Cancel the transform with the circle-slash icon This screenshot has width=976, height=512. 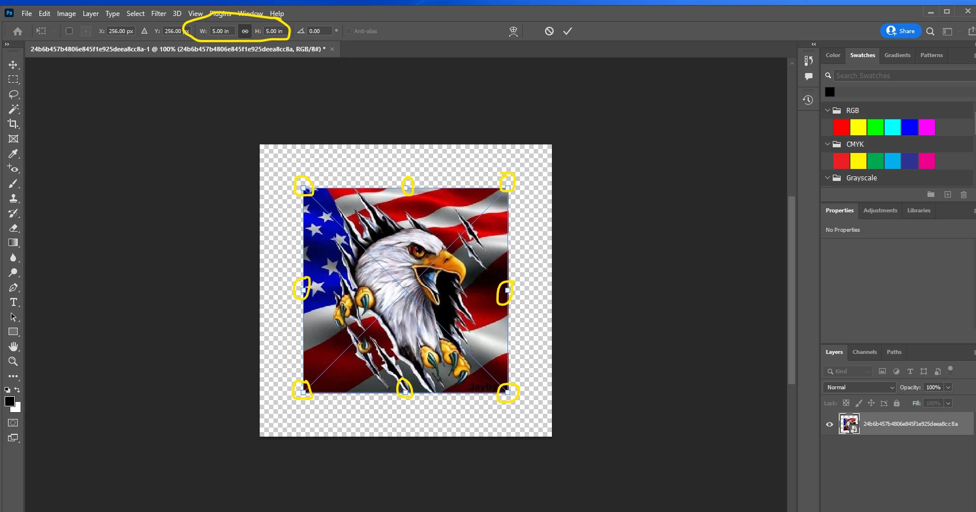(549, 31)
